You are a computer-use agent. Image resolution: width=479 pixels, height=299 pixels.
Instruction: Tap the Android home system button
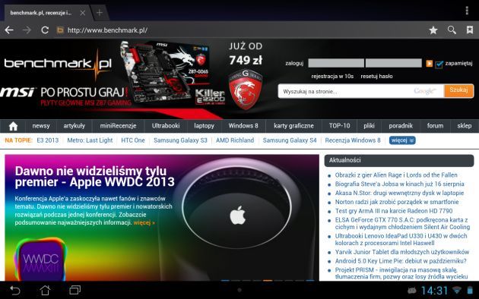[45, 290]
